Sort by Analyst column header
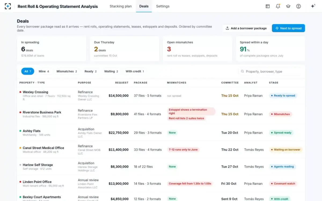This screenshot has width=322, height=201. (x=251, y=83)
